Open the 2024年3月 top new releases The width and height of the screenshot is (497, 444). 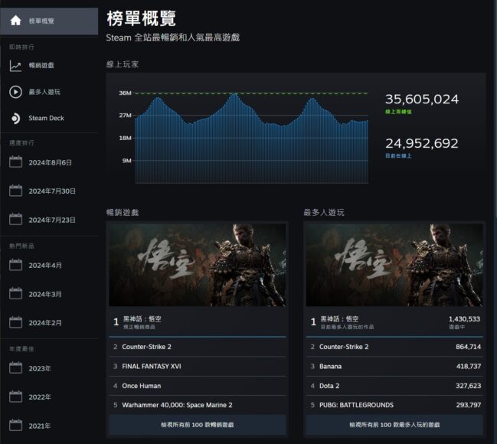(x=45, y=294)
